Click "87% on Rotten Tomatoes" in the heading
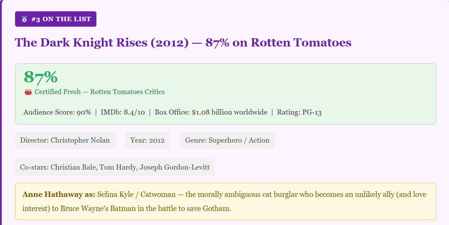 pyautogui.click(x=278, y=43)
